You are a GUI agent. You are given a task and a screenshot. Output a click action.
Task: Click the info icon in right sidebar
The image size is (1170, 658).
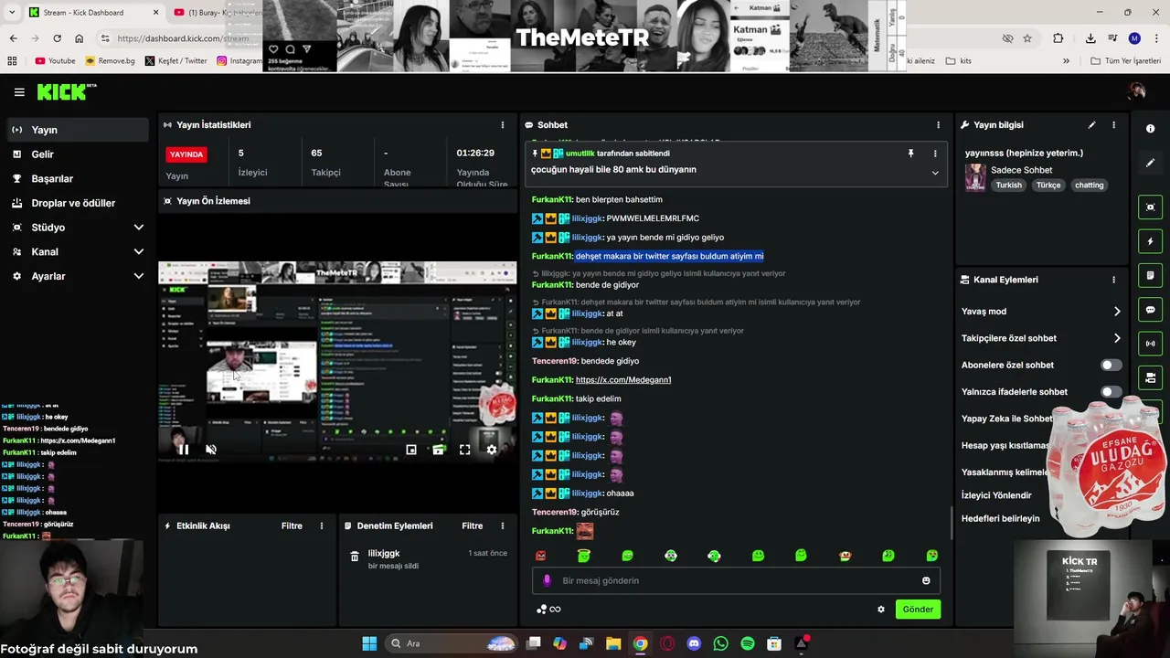click(1151, 129)
